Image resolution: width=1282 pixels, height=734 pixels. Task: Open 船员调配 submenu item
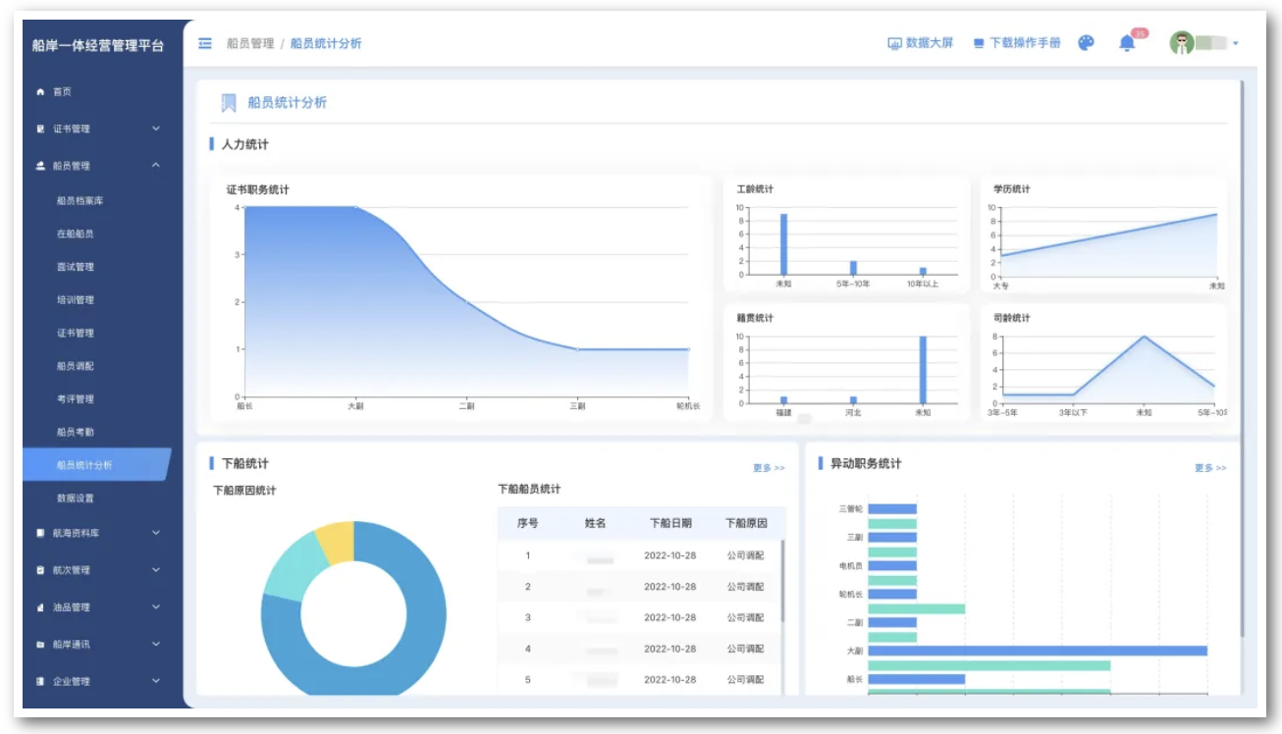click(76, 366)
